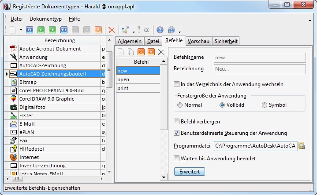Screen dimensions: 317x195
Task: Enable In das Verzeichnis der Anwendung wechseln
Action: (176, 84)
